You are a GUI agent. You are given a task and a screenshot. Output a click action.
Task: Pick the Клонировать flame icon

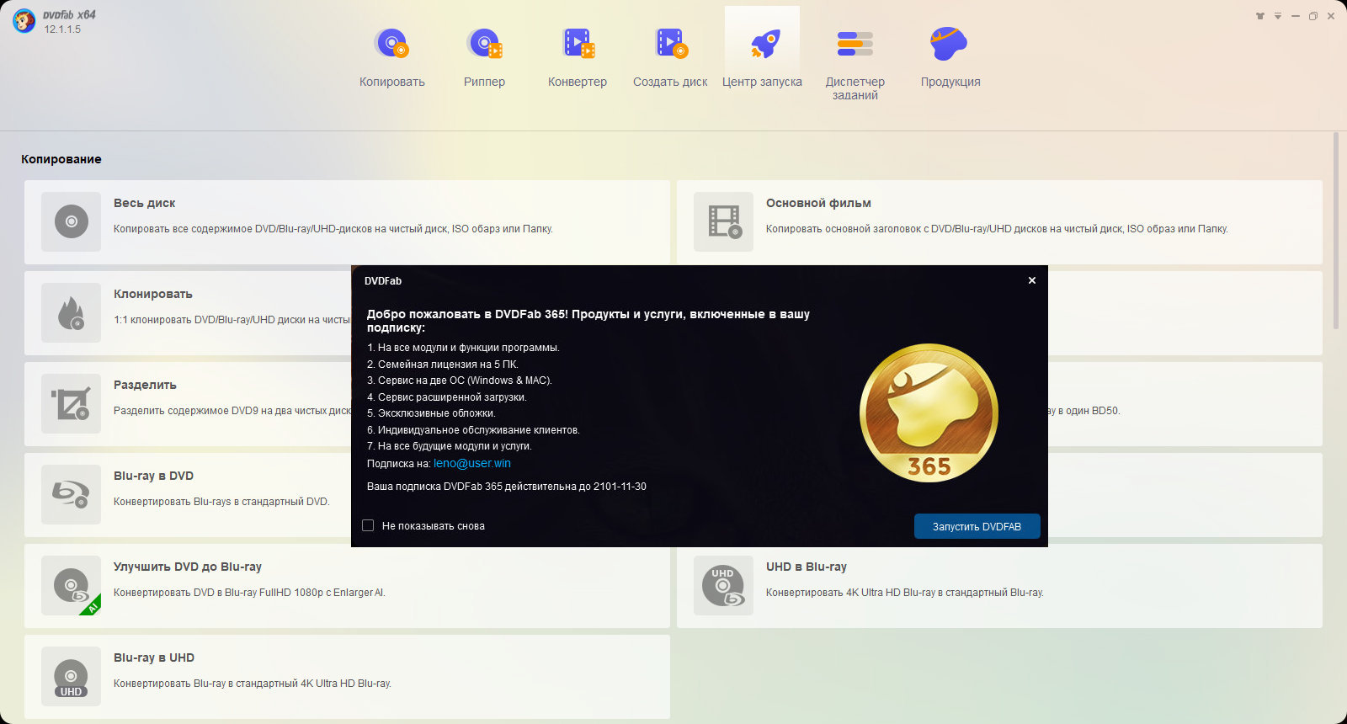click(72, 313)
